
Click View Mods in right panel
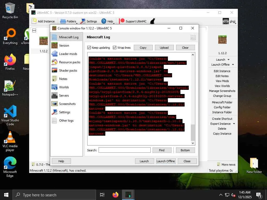point(222,81)
